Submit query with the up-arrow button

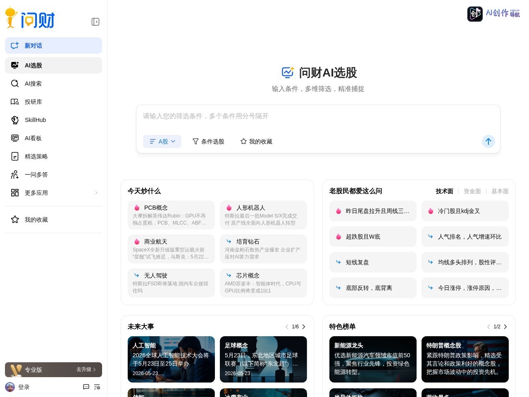point(488,141)
